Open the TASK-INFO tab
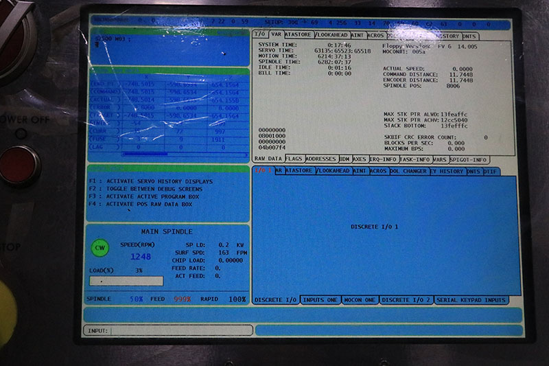 415,159
